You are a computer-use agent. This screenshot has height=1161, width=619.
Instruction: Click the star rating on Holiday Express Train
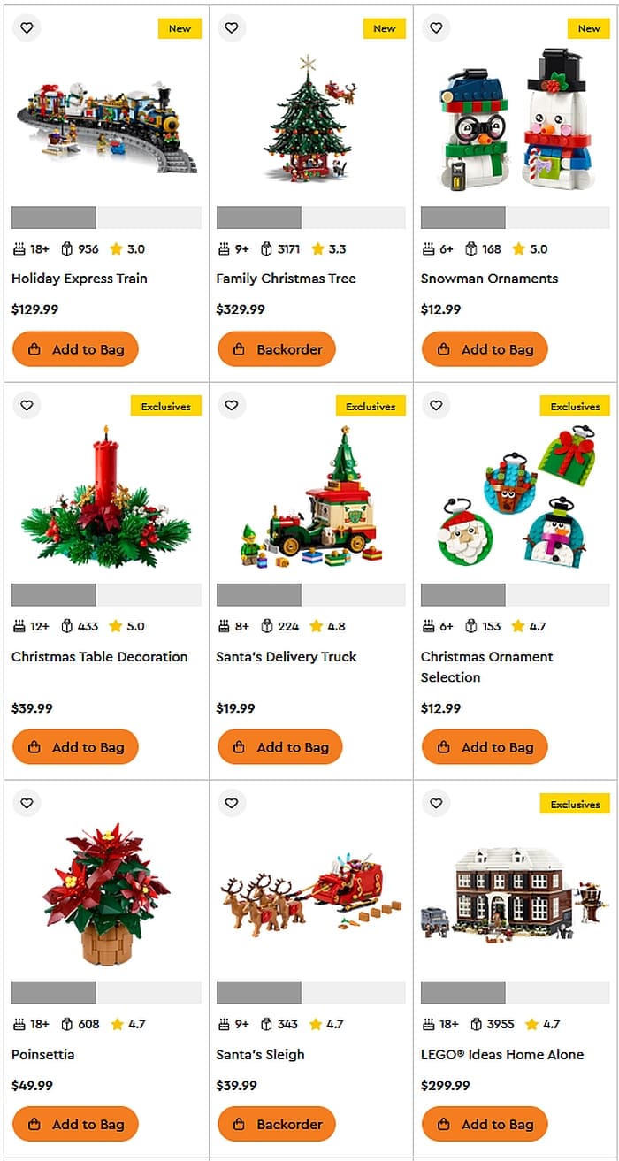click(x=126, y=249)
